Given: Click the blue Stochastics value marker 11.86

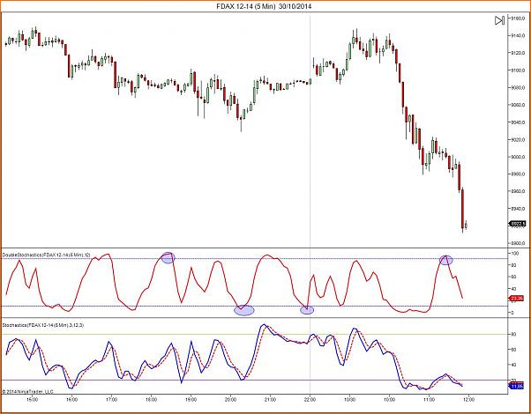Looking at the screenshot, I should pos(517,386).
